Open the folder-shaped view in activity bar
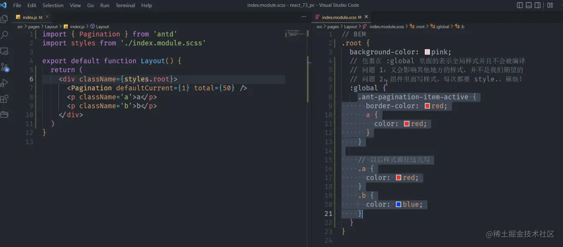 [4, 114]
